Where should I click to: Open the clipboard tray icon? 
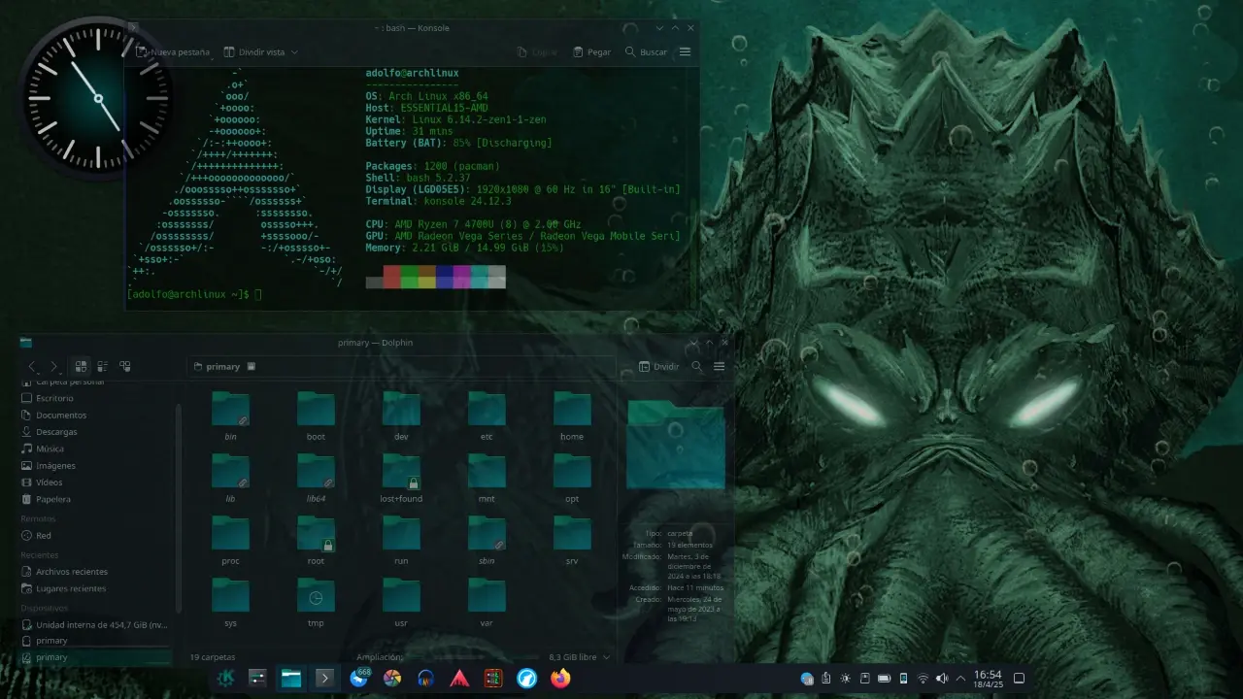coord(826,679)
